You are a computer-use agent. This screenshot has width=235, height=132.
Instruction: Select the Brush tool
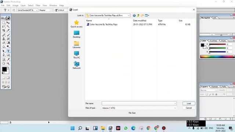[x=8, y=35]
